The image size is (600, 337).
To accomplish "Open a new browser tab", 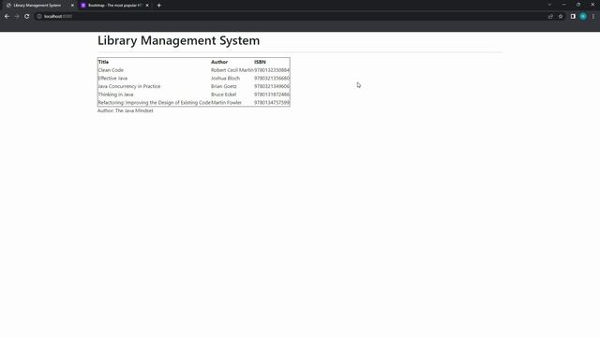I will tap(158, 6).
